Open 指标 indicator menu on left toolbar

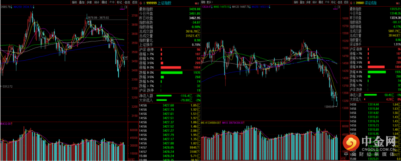click(x=74, y=2)
